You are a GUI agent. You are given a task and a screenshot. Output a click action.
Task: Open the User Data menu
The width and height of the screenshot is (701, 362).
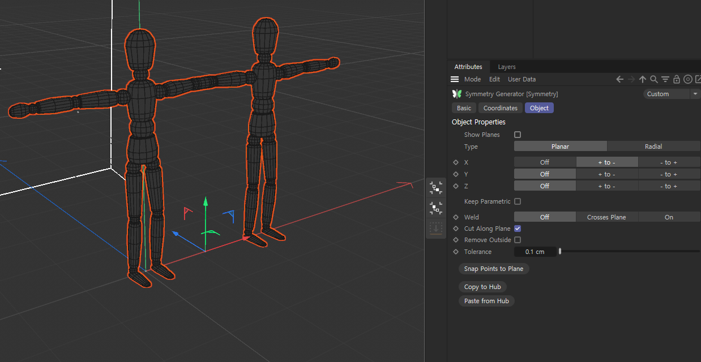[522, 79]
